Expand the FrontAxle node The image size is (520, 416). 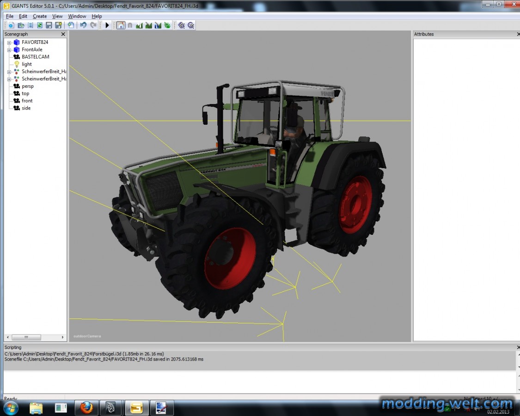point(9,50)
